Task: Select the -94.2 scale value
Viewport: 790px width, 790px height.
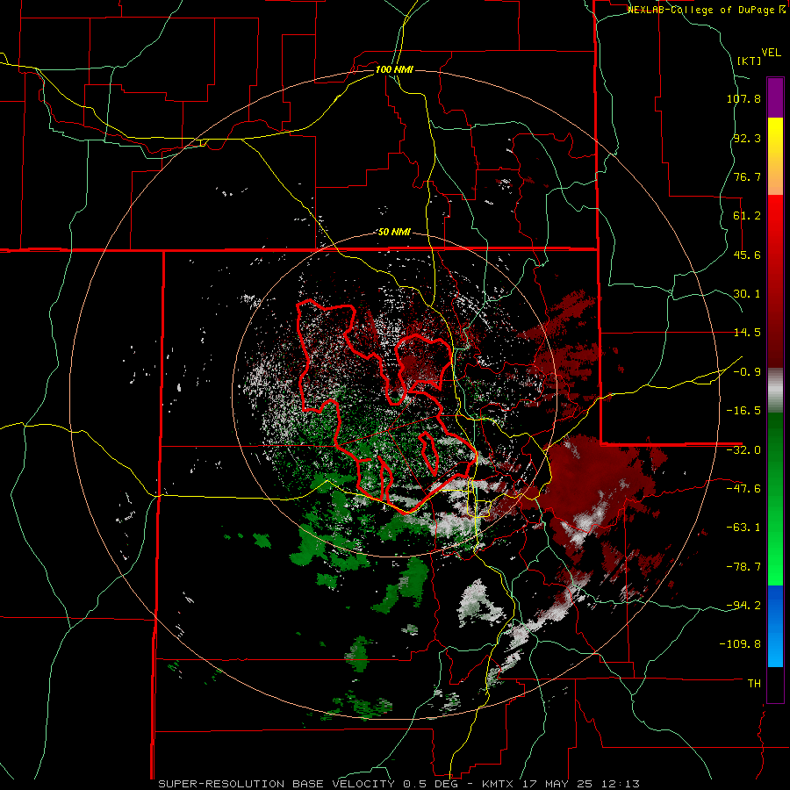Action: tap(743, 606)
